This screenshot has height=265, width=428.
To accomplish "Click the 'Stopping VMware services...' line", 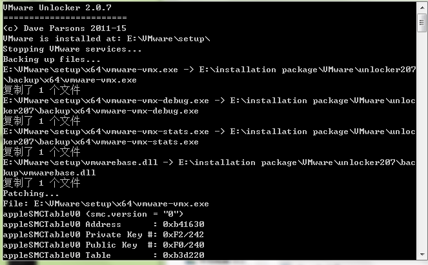I will point(72,49).
